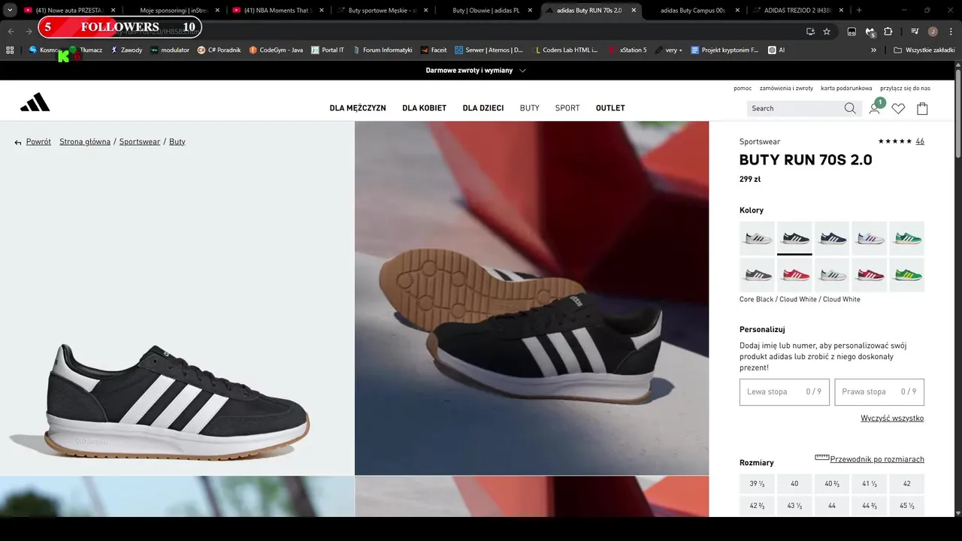
Task: Open the Wszystkie zakładki folder
Action: coord(924,50)
